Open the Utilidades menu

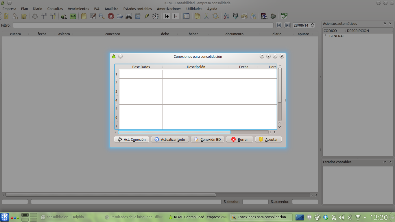[x=194, y=9]
